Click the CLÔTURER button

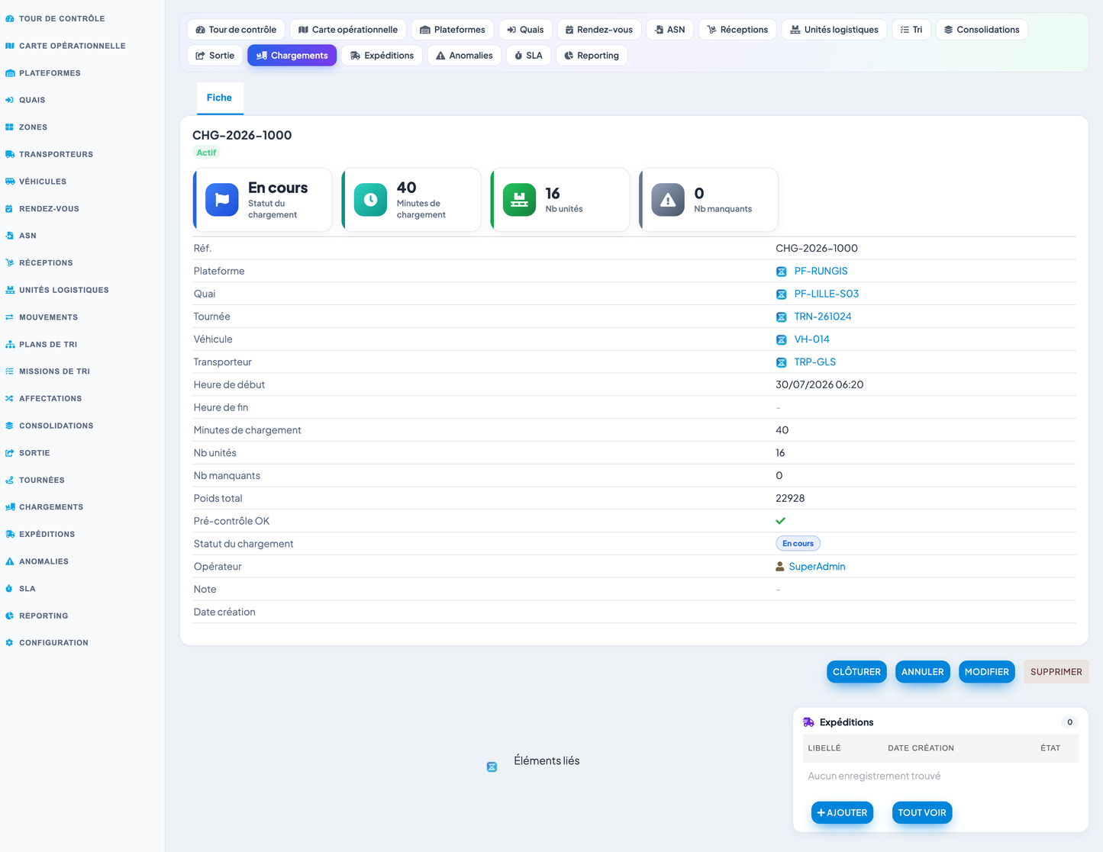pyautogui.click(x=856, y=672)
